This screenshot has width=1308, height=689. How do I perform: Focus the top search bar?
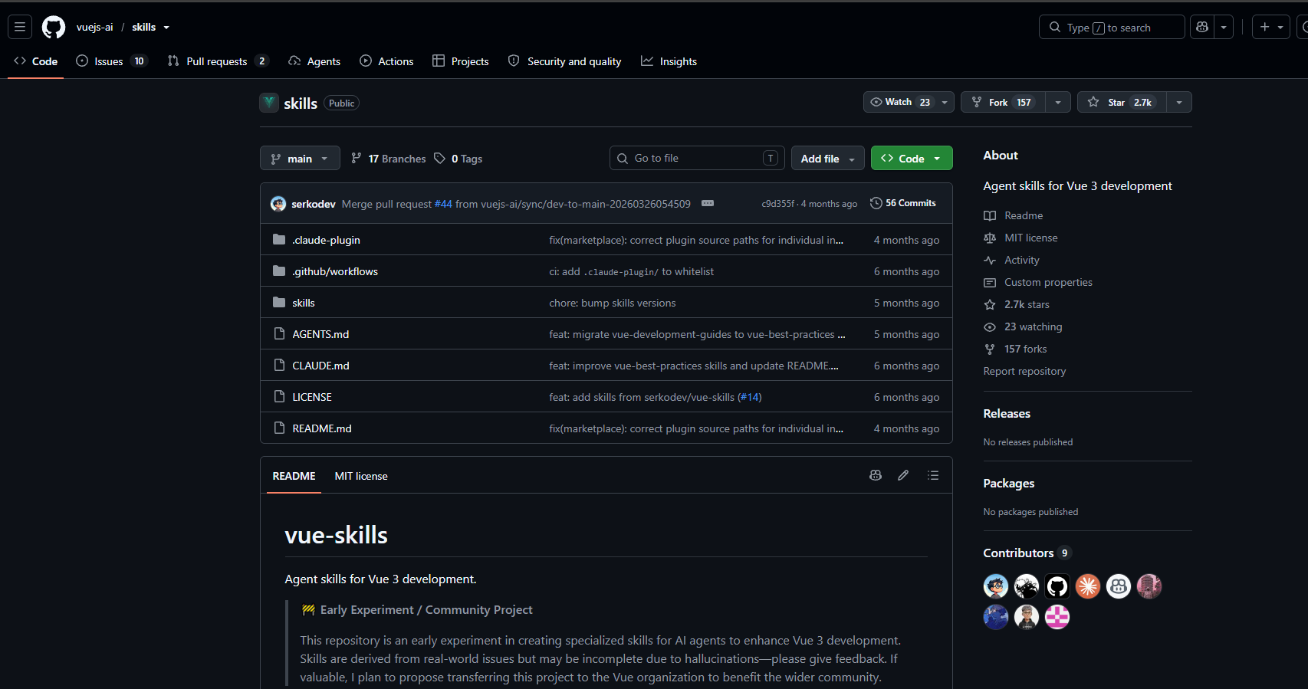(1112, 27)
